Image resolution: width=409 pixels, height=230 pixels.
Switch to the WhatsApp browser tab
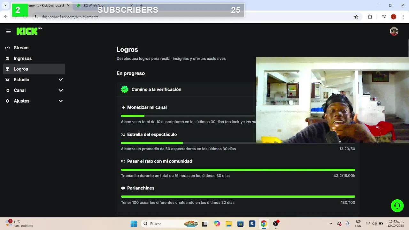pyautogui.click(x=93, y=5)
